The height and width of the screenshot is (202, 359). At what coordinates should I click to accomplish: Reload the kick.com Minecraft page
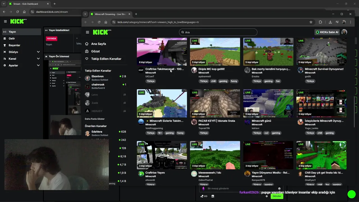pyautogui.click(x=99, y=22)
